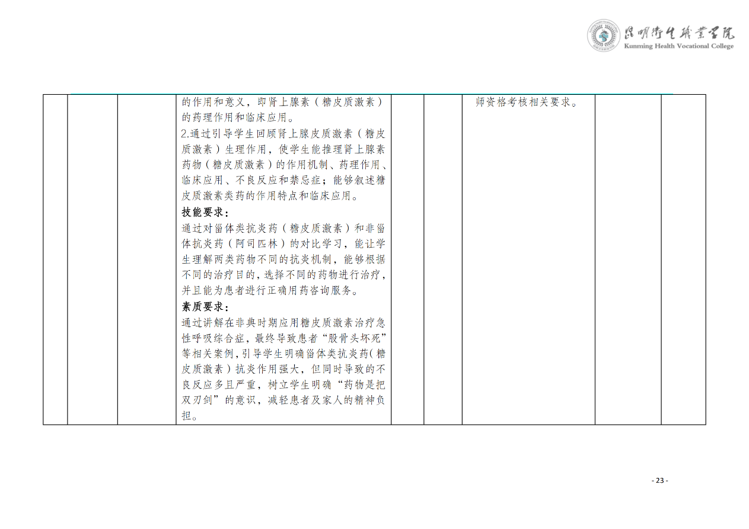Click the 'Kunming Health Vocational College' text
This screenshot has width=749, height=529.
679,46
